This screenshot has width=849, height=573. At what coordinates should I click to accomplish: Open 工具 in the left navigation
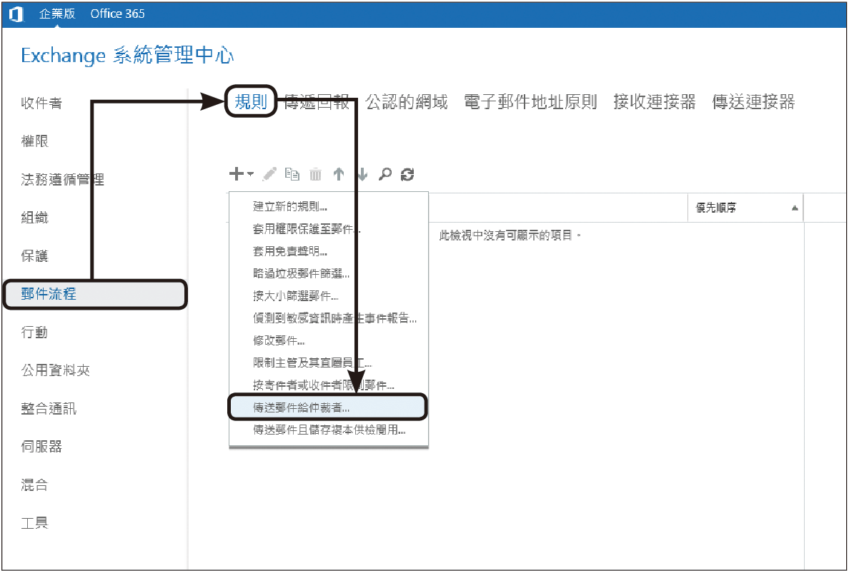pyautogui.click(x=34, y=523)
